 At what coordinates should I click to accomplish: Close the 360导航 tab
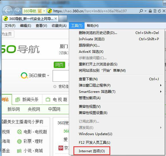[x=56, y=19]
